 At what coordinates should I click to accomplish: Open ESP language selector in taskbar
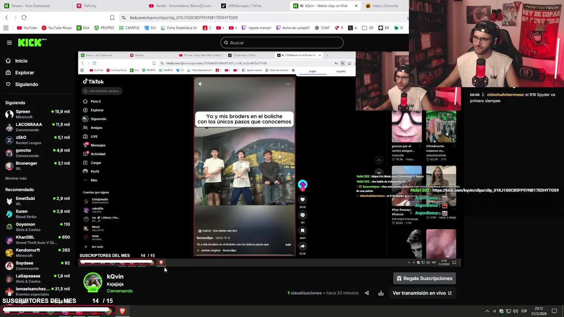pos(524,311)
